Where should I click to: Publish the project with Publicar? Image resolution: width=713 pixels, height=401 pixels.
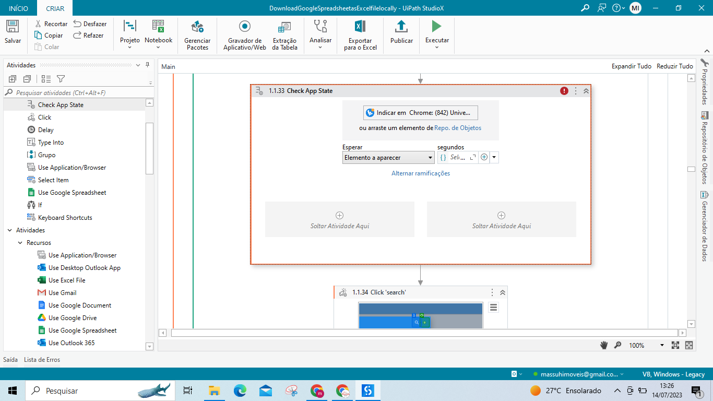coord(401,32)
